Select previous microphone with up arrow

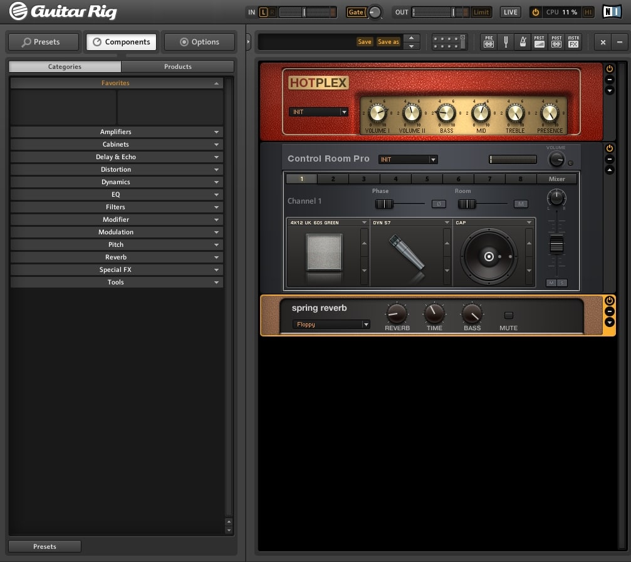[447, 243]
